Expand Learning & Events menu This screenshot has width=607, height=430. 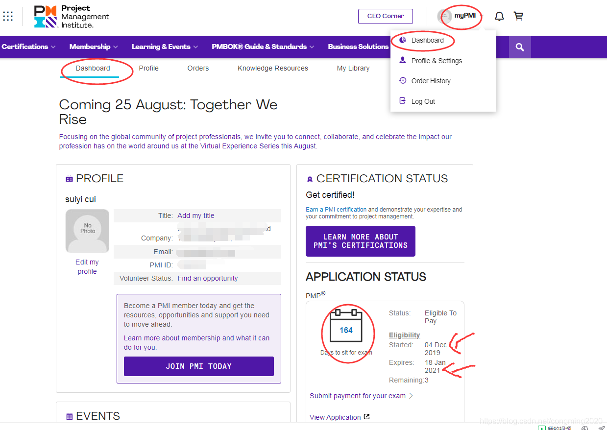[165, 47]
